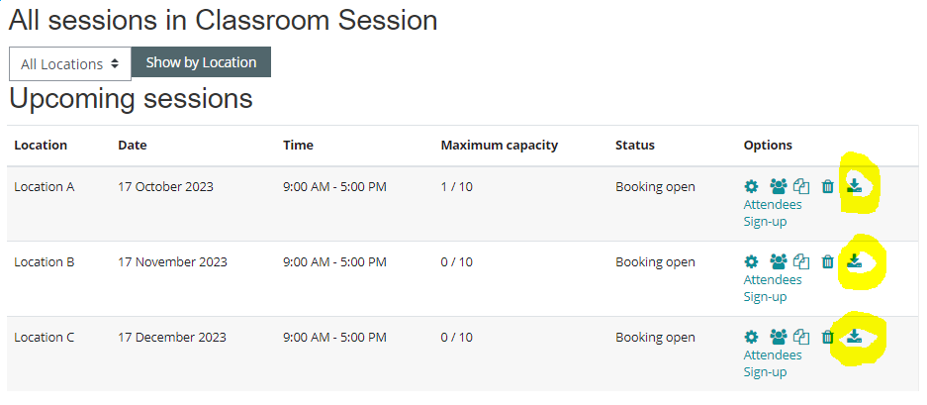This screenshot has height=405, width=927.
Task: Open Attendees link for Location C
Action: click(x=773, y=355)
